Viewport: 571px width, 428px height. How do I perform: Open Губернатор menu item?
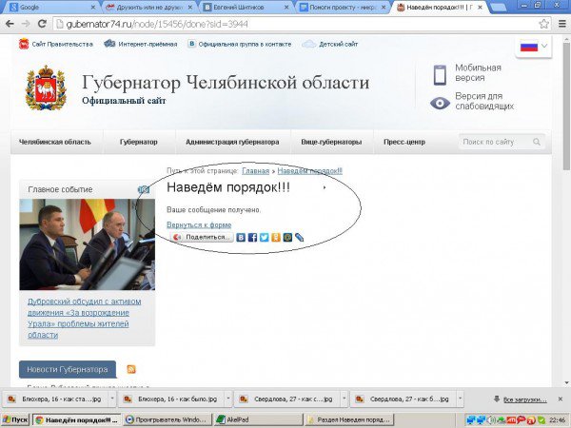(x=139, y=142)
